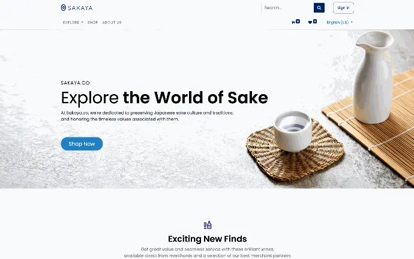Screen dimensions: 414x259
Task: Open the Shop menu item
Action: tap(92, 22)
